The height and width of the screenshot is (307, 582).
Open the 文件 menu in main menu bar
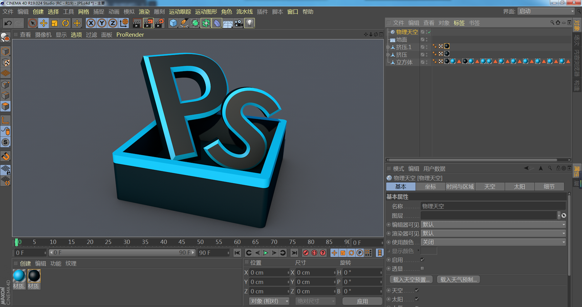click(8, 12)
